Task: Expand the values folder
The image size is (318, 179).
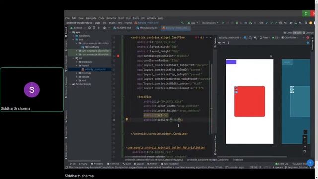Action: tap(76, 77)
